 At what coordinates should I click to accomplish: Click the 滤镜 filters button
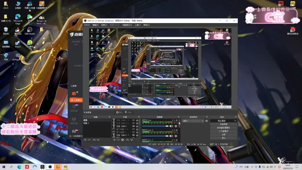pos(128,112)
